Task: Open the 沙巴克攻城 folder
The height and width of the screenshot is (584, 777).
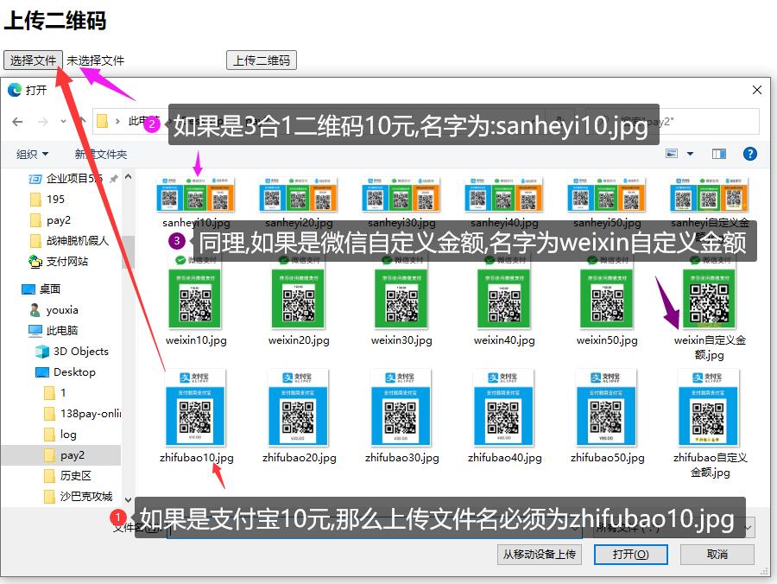Action: pyautogui.click(x=79, y=497)
